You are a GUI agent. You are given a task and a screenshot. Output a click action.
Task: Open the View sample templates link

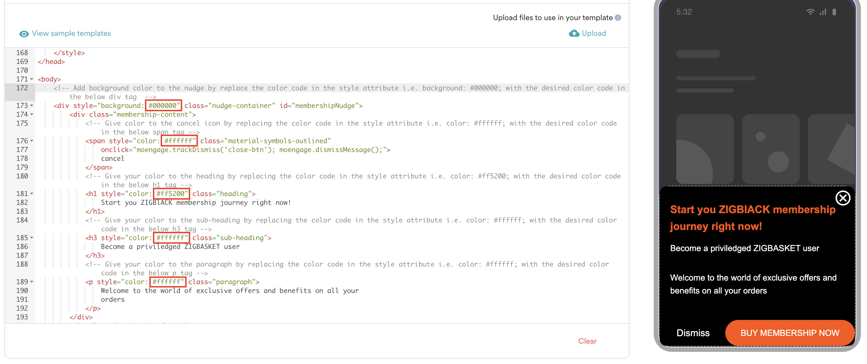tap(71, 33)
